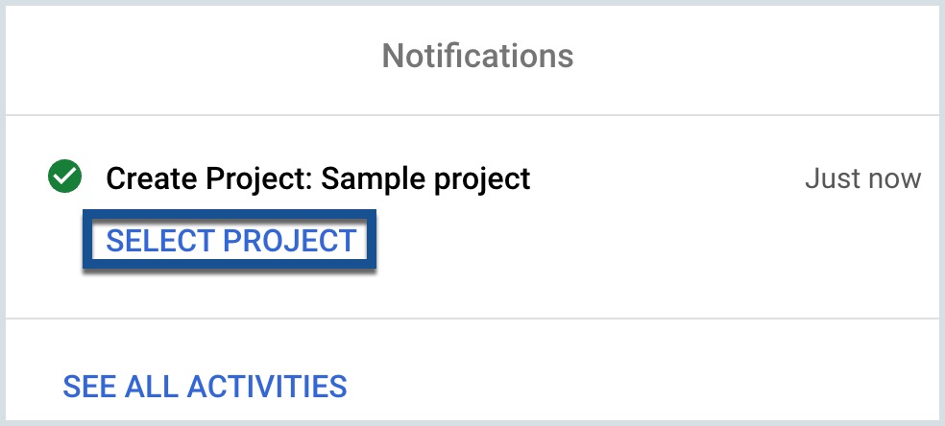
Task: Click the Just now timestamp
Action: click(863, 178)
